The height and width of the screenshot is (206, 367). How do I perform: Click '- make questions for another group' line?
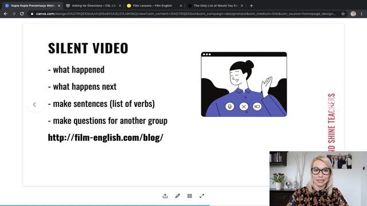tap(108, 121)
